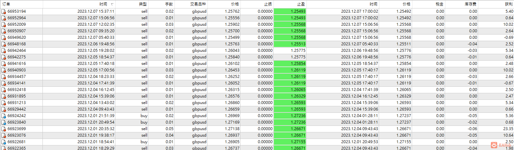Click the order icon for ticket 66948168

click(x=4, y=44)
